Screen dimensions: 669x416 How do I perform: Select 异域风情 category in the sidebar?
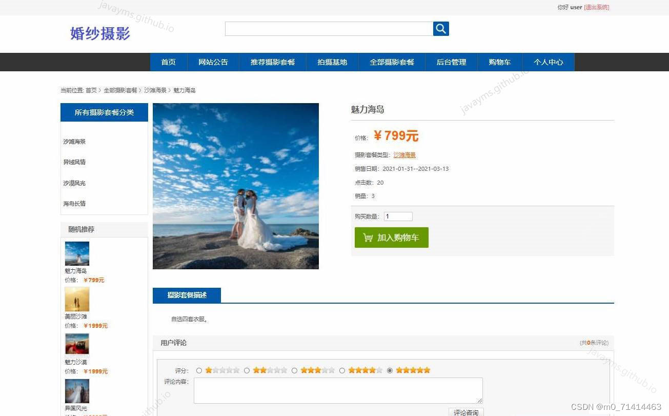74,162
